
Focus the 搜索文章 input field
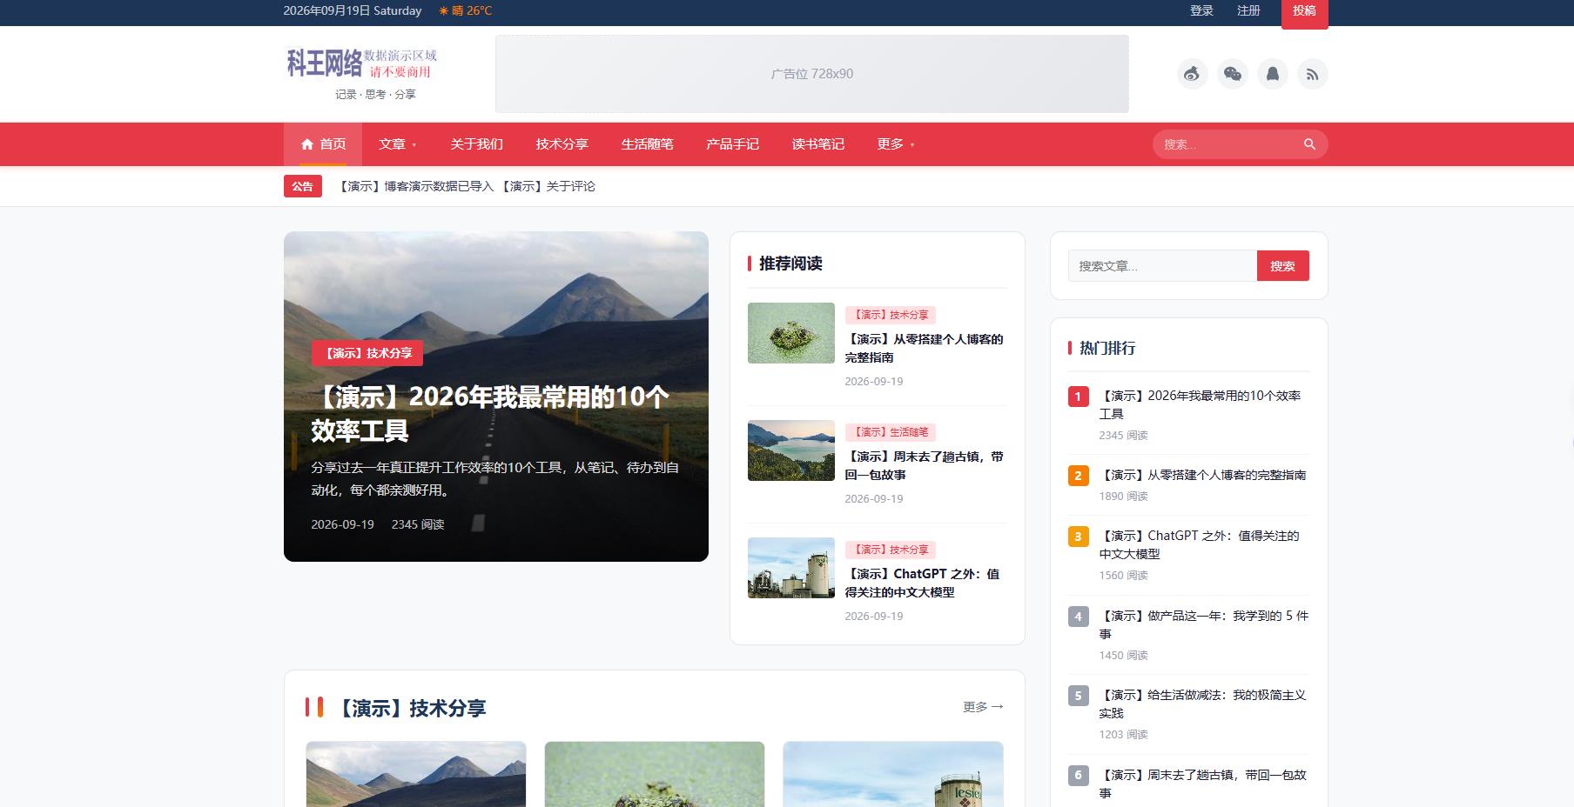pos(1162,266)
